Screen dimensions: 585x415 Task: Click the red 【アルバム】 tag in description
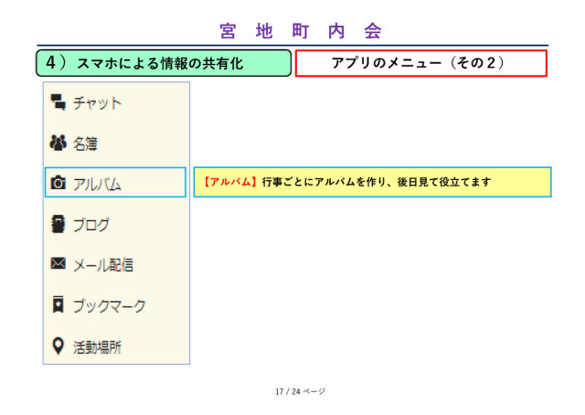[229, 183]
